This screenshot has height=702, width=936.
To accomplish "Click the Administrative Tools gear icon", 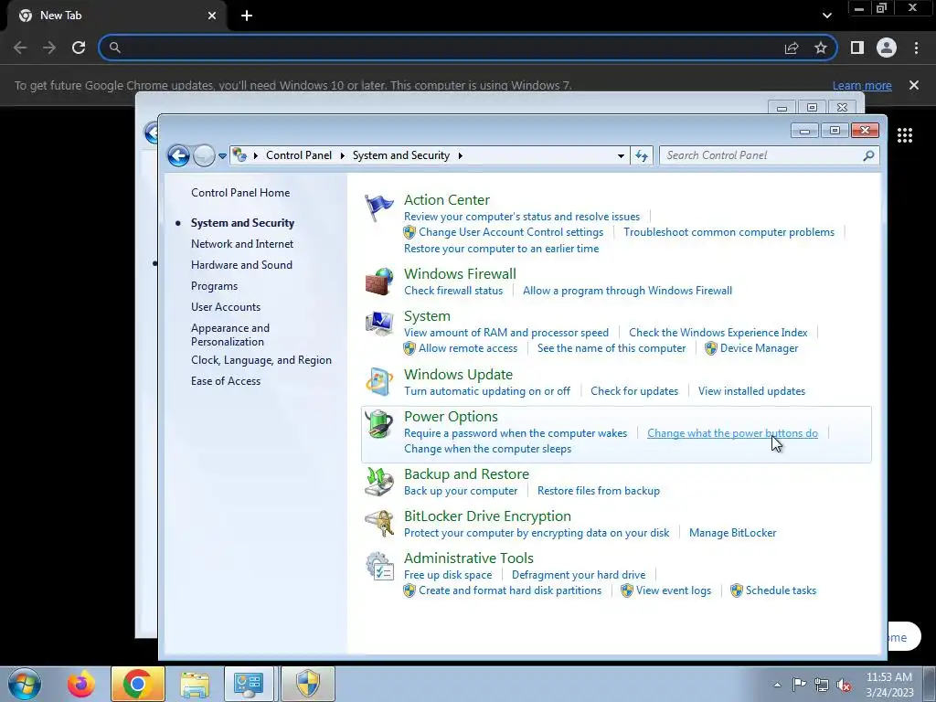I will (x=379, y=567).
